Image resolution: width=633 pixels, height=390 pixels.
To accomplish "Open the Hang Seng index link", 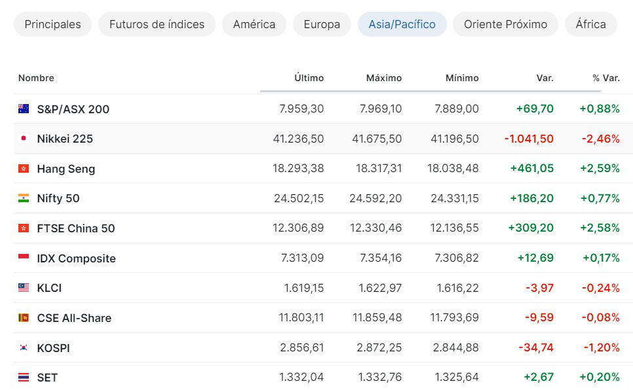I will (x=66, y=169).
